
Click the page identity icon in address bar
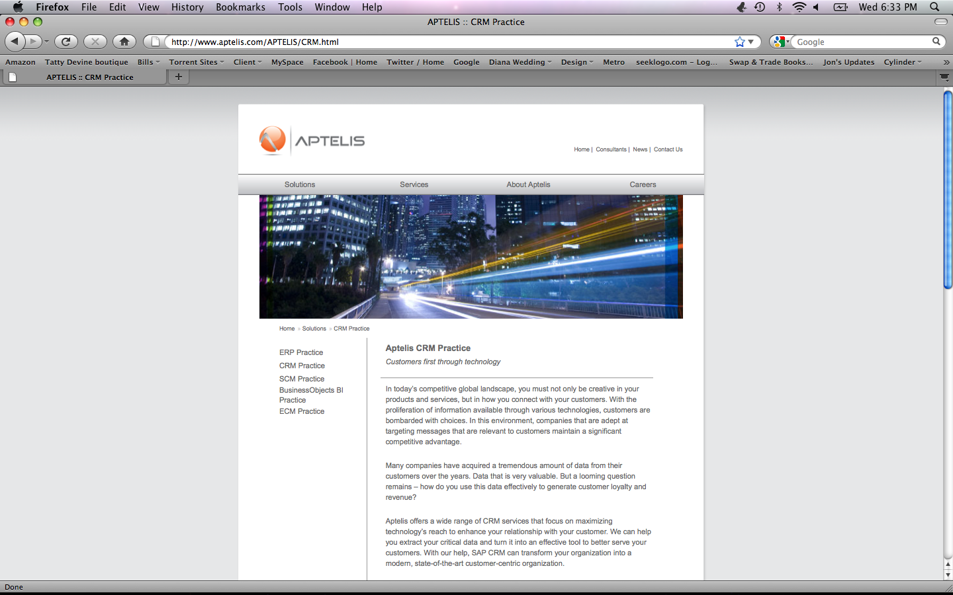[155, 42]
